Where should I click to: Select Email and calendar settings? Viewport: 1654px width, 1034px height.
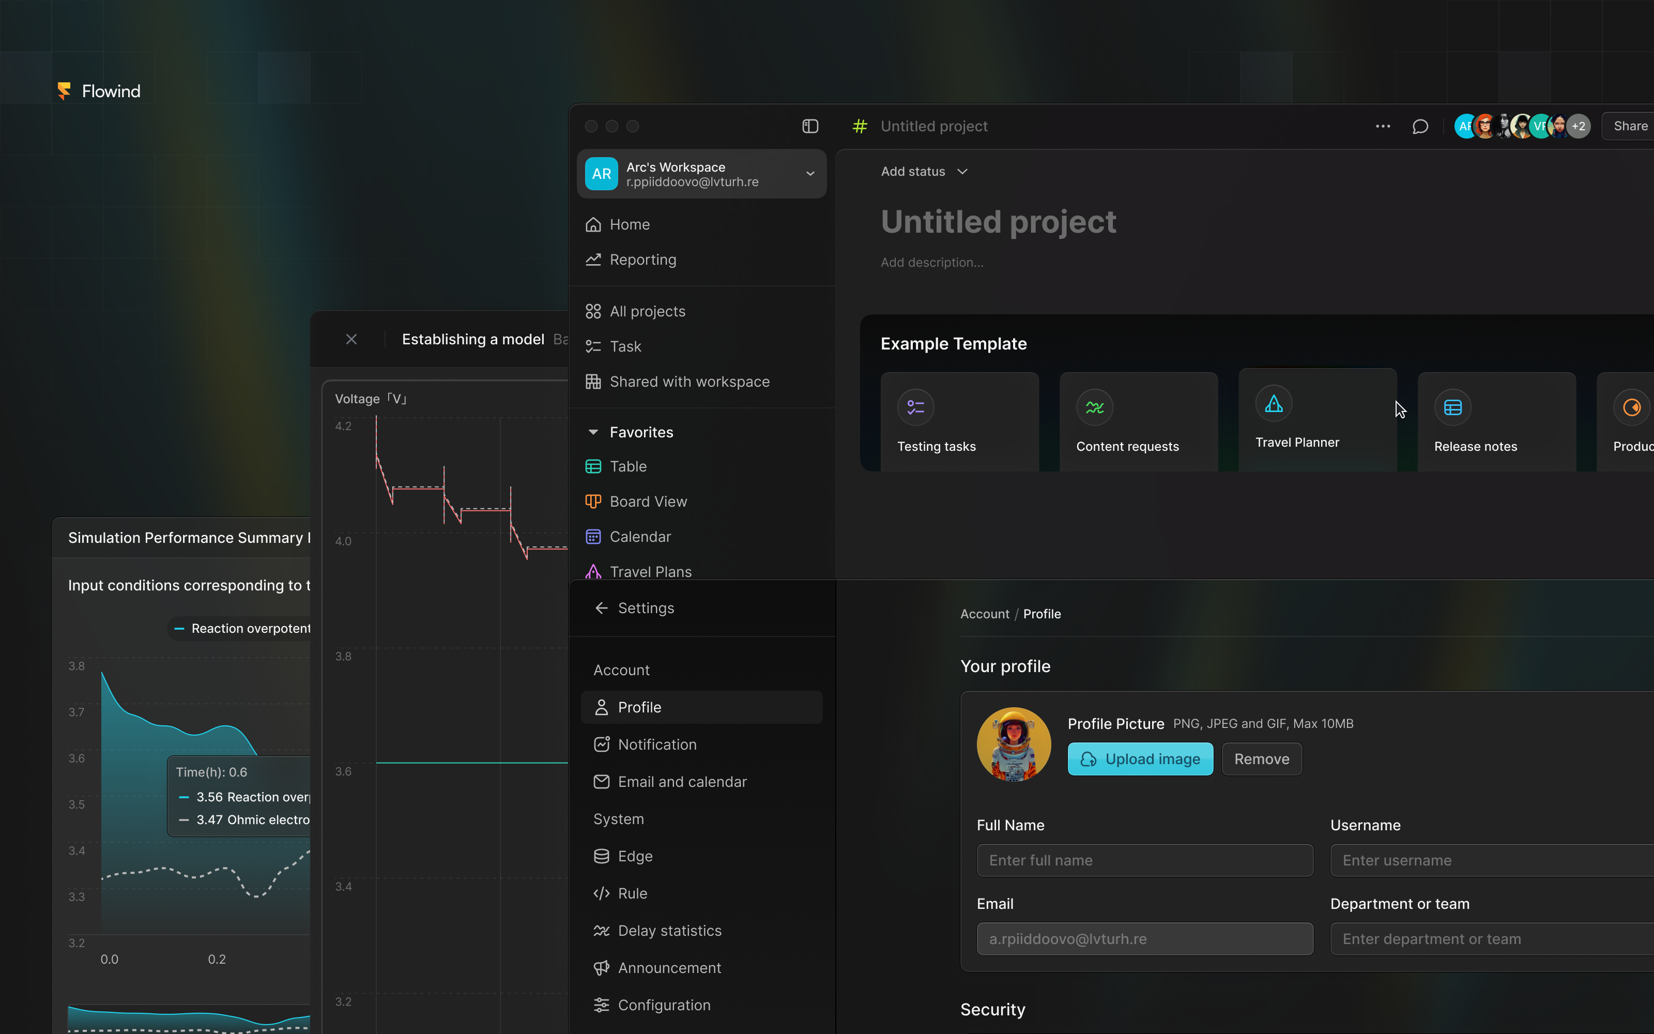702,782
